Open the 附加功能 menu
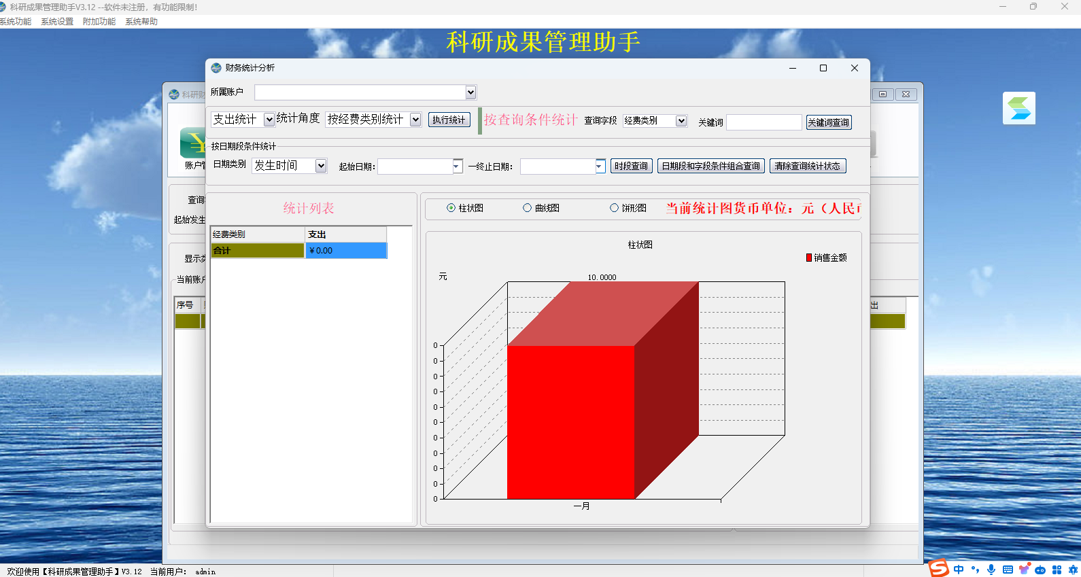Image resolution: width=1081 pixels, height=577 pixels. [99, 22]
